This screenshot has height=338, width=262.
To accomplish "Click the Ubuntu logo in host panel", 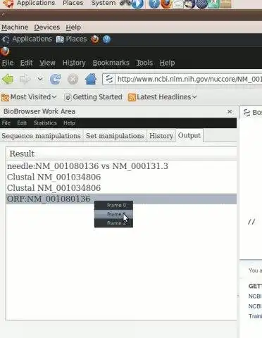I will 8,4.
